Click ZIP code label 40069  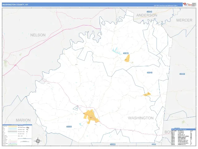[69, 127]
